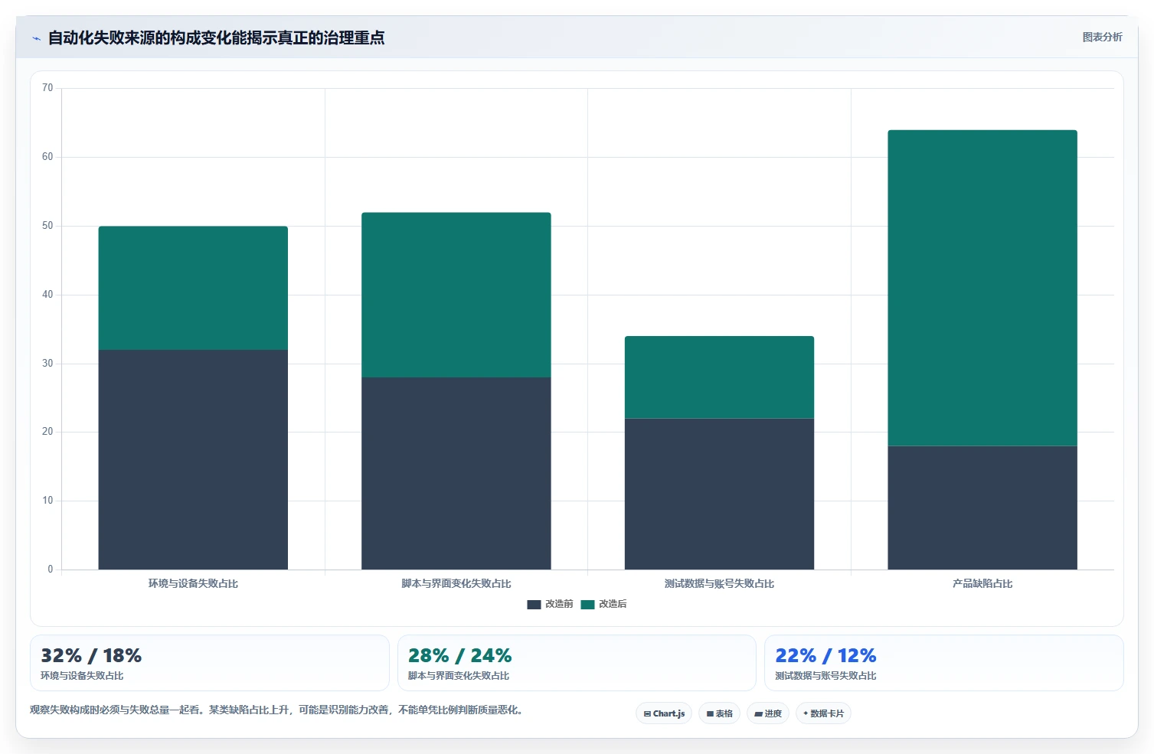Click the 表格 tag chip
This screenshot has height=754, width=1154.
tap(719, 713)
